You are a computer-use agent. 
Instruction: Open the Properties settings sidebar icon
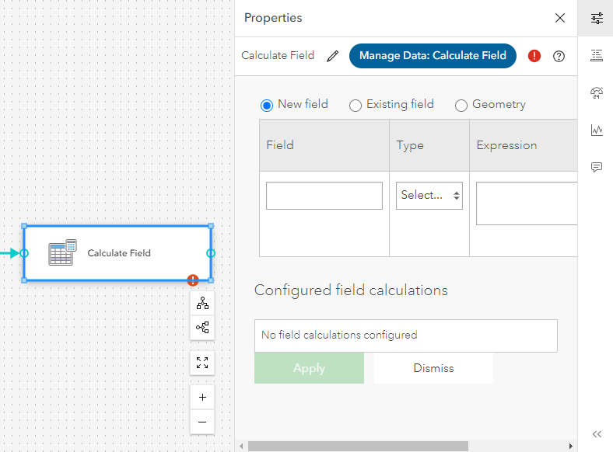click(597, 18)
